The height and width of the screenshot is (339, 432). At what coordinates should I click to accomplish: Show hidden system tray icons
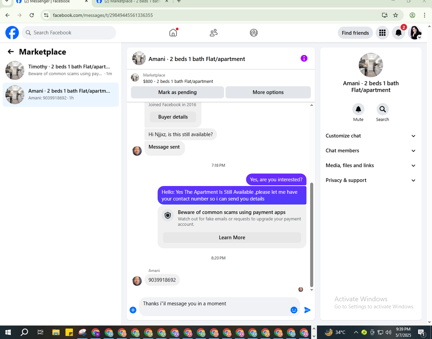pyautogui.click(x=356, y=332)
